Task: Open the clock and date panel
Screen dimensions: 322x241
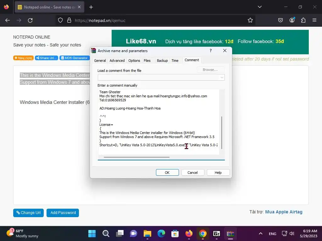Action: [308, 233]
